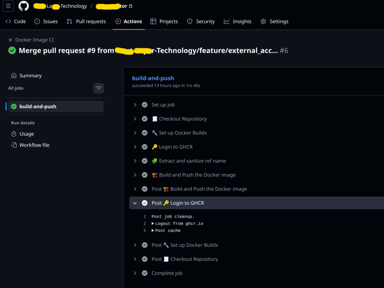Switch to the Security tab

tap(201, 22)
